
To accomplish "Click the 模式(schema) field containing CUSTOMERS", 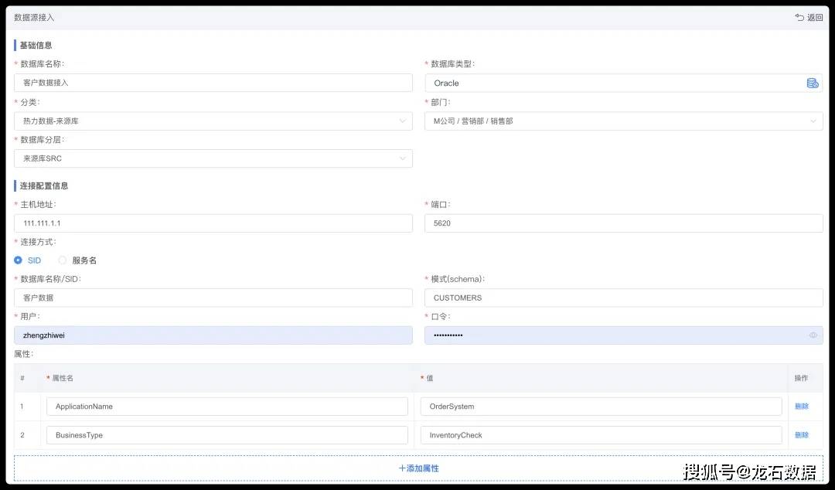I will point(623,298).
